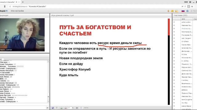Click the 'Игра длиной в жизнь 3.pdf' document title

[62, 16]
